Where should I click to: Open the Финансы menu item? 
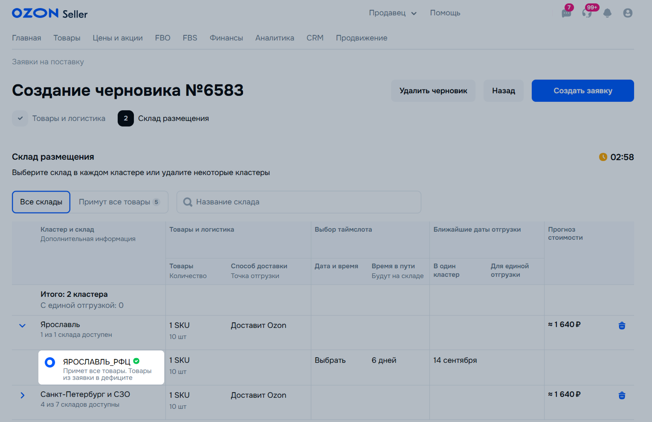(x=226, y=38)
